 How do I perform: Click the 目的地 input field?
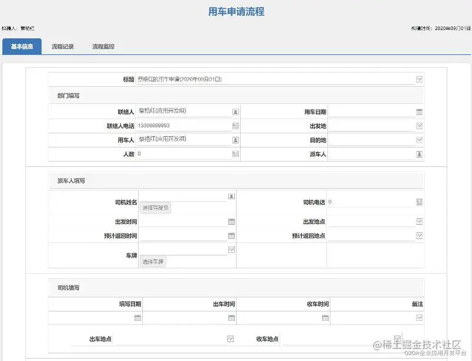372,140
